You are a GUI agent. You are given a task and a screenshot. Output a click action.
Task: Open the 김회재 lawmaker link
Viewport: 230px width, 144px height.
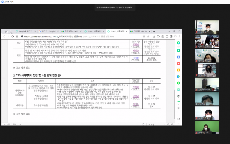coord(136,44)
